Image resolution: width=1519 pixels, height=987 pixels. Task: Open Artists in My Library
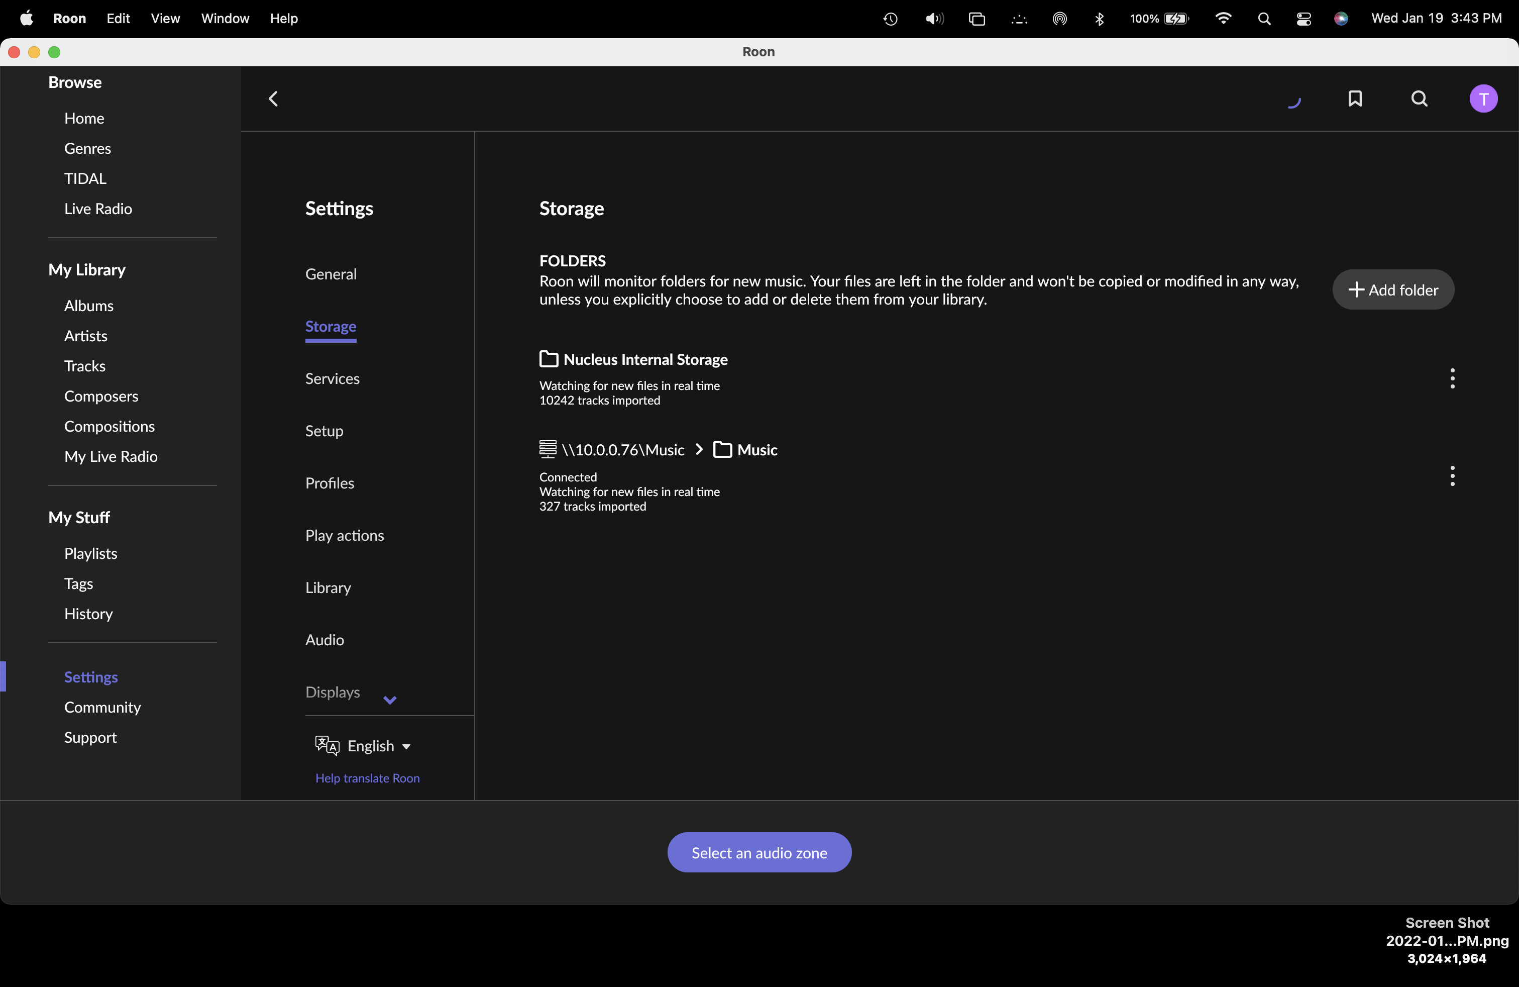(85, 336)
